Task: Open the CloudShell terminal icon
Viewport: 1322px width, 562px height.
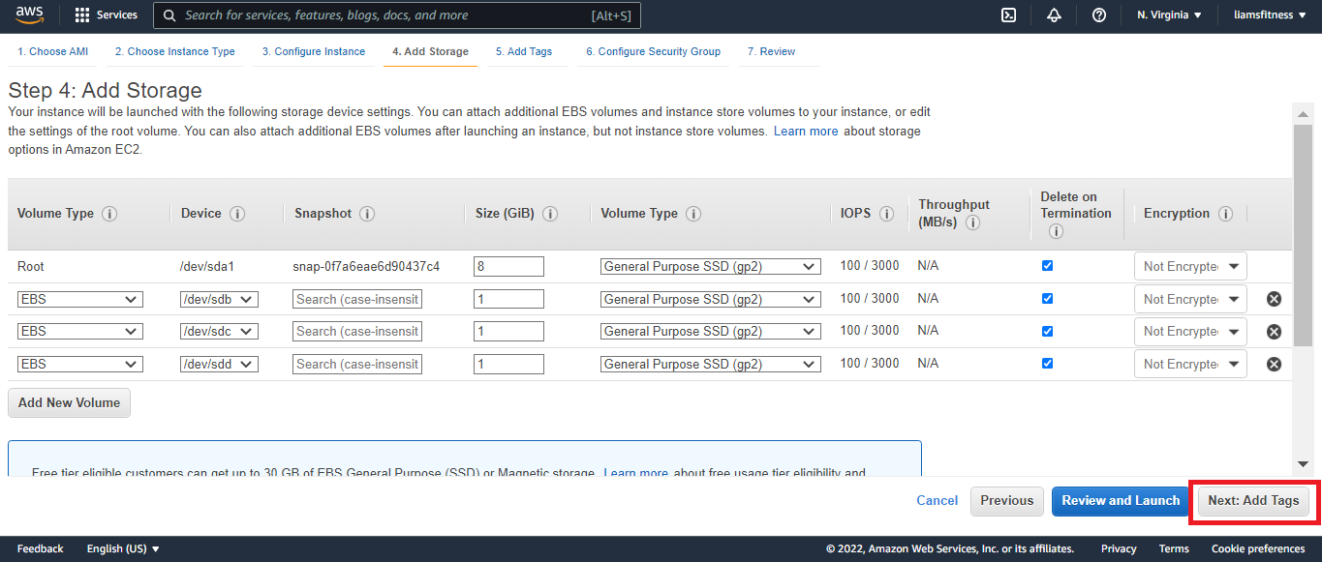Action: pyautogui.click(x=1008, y=15)
